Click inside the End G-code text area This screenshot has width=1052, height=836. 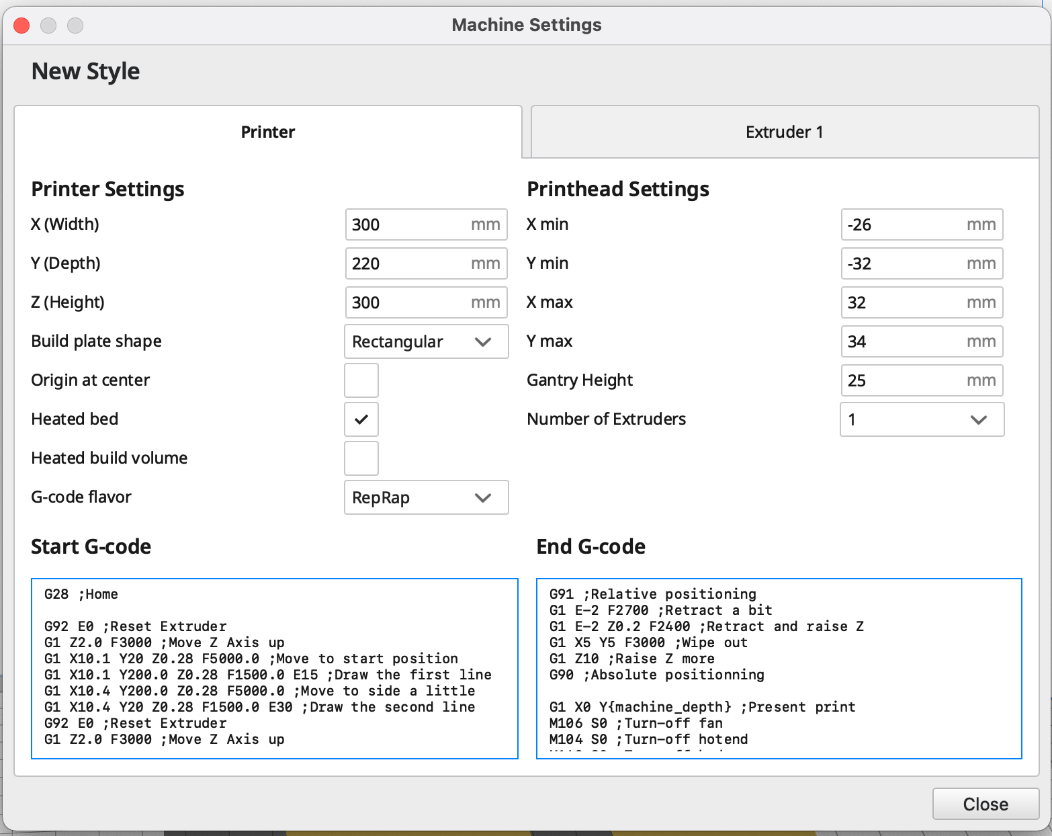tap(779, 669)
